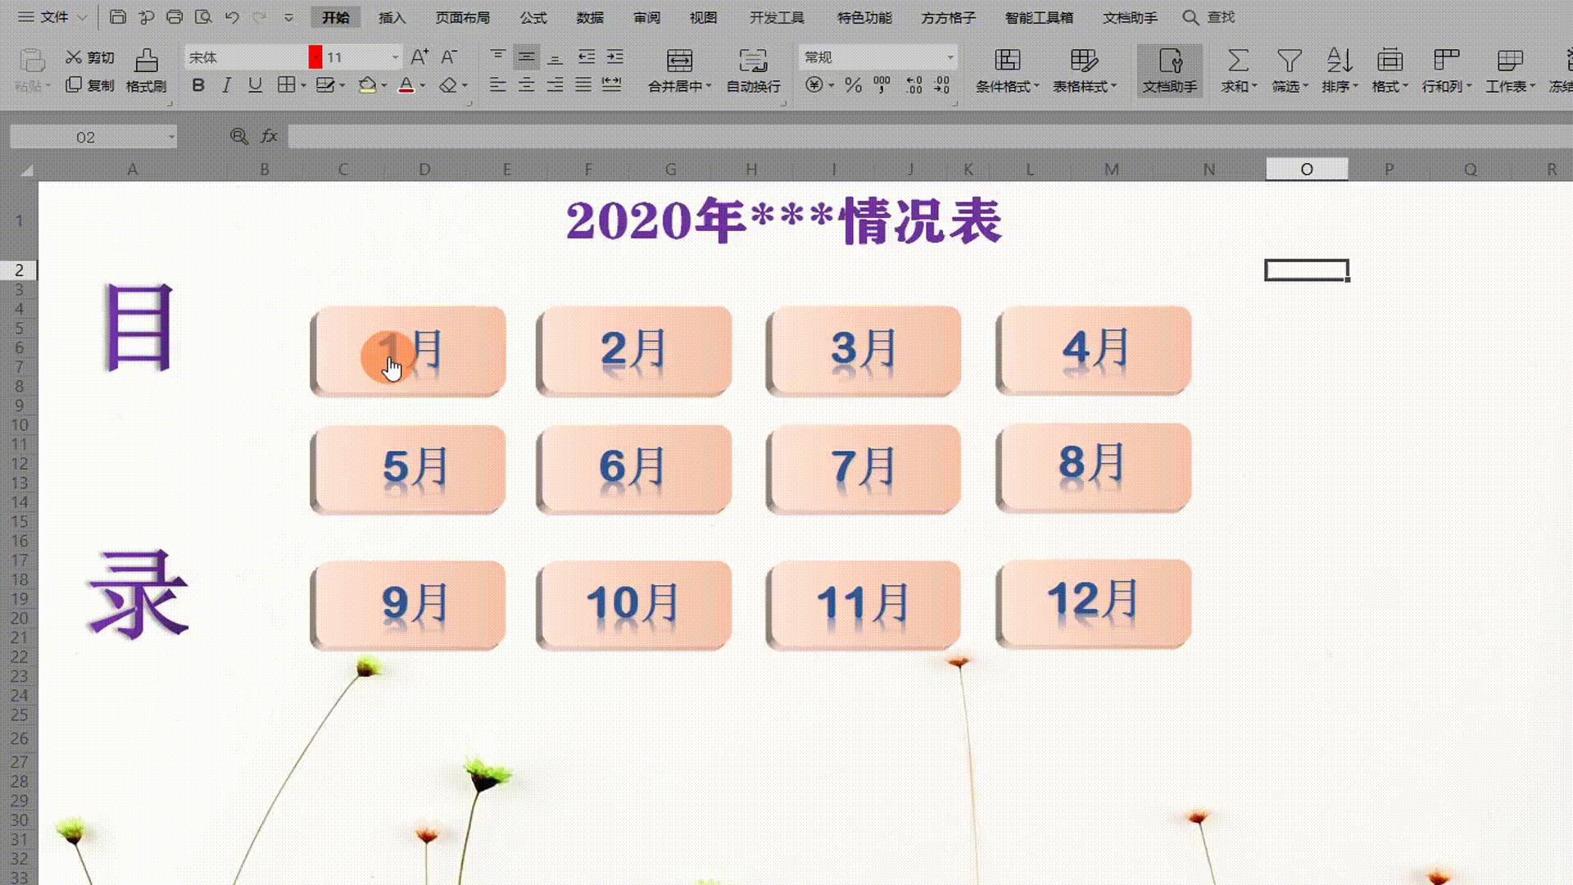Click the 12月 month button
This screenshot has width=1573, height=885.
(1093, 604)
